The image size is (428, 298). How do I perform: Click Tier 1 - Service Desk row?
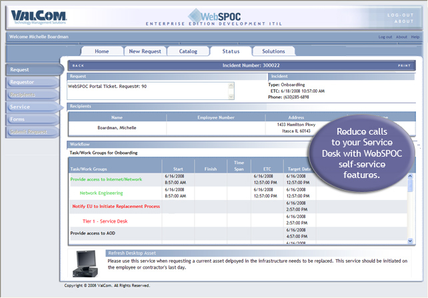point(105,221)
